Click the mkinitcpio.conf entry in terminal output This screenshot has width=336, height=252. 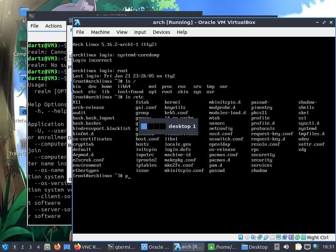(184, 171)
